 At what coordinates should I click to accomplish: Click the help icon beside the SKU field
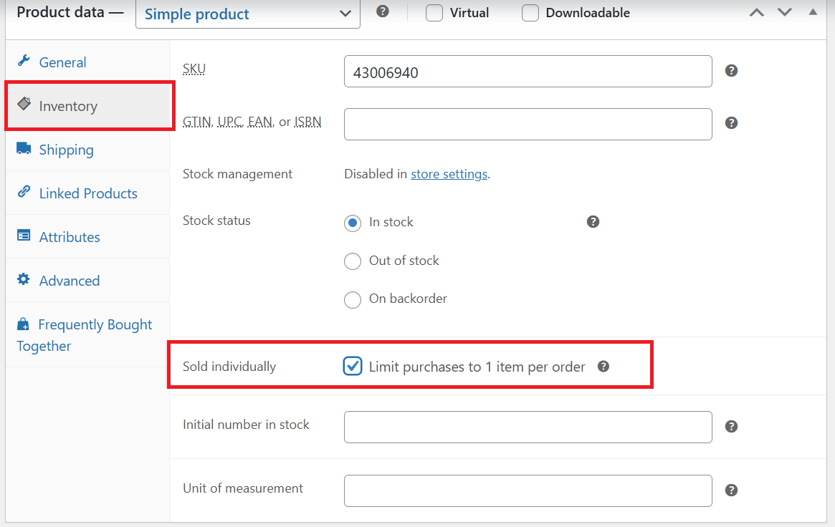[x=731, y=71]
